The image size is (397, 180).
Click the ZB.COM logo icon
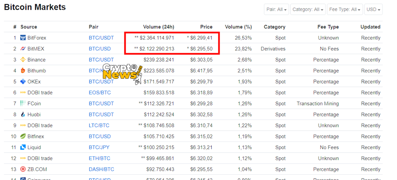click(x=23, y=169)
